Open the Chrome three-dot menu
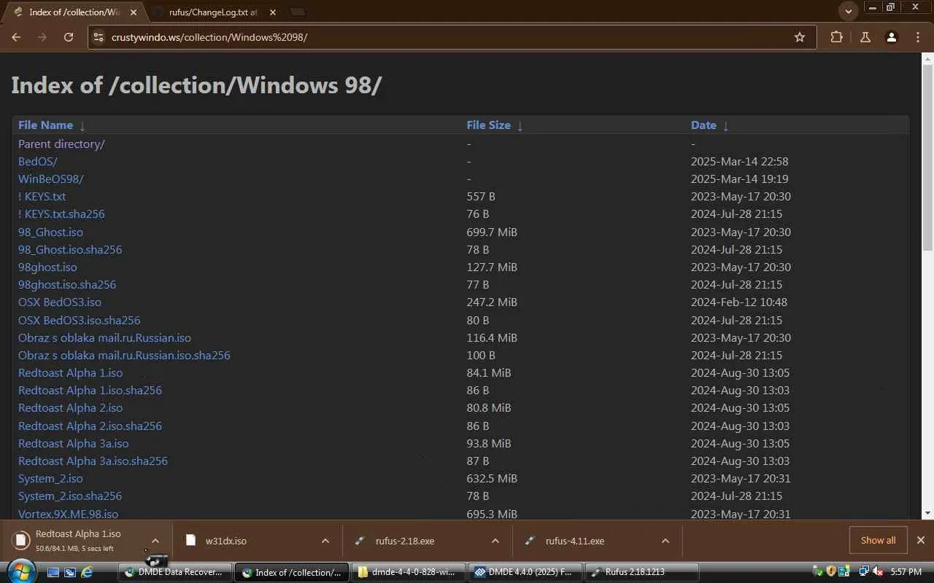Viewport: 934px width, 583px height. 918,37
